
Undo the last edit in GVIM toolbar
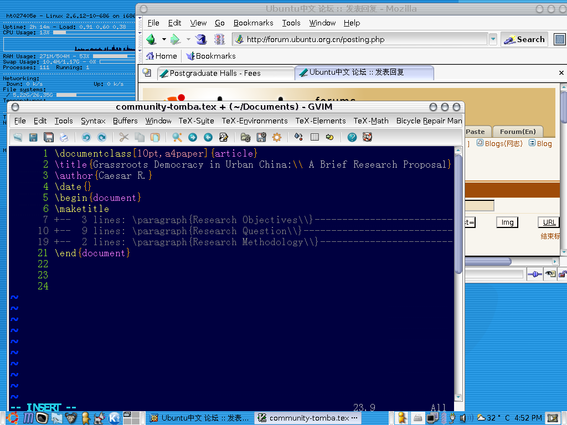tap(86, 137)
